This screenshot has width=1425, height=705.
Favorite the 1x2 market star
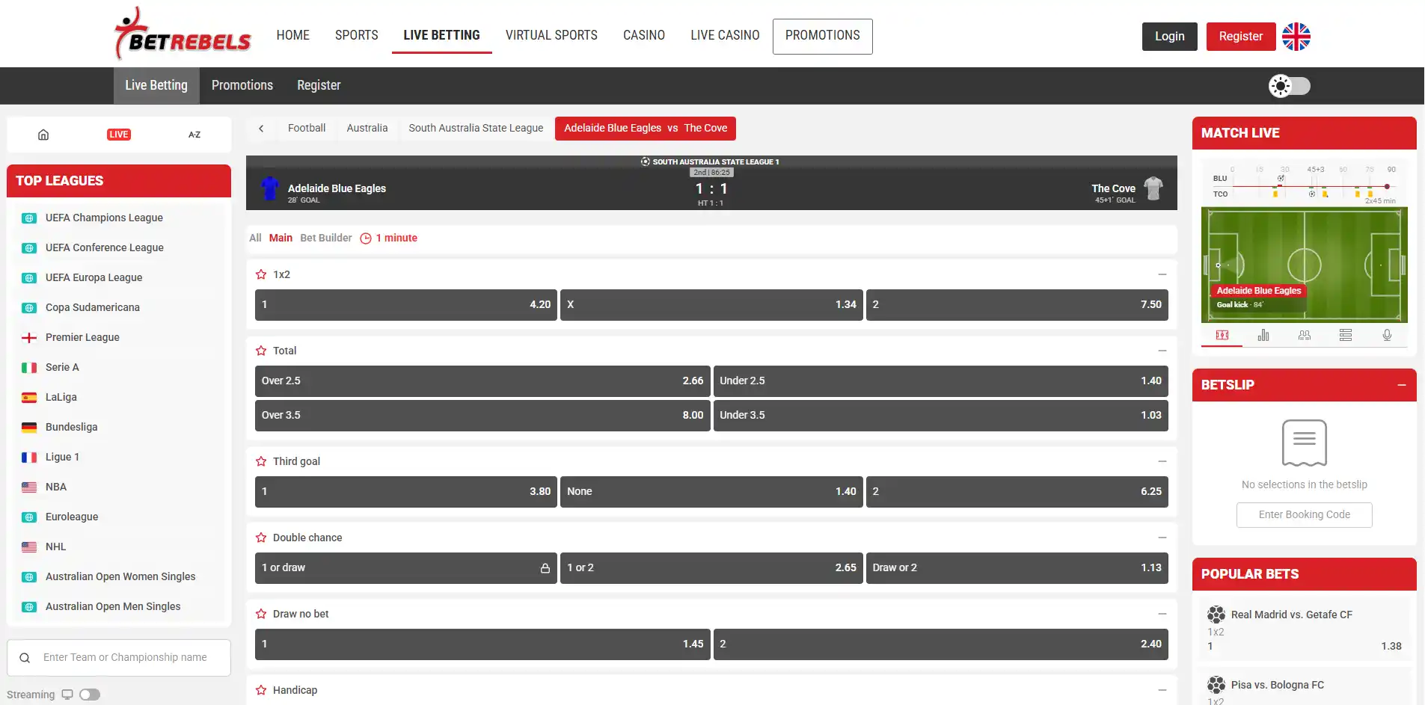(261, 274)
